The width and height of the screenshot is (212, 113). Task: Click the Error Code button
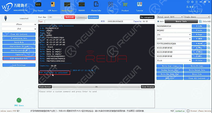(197, 74)
